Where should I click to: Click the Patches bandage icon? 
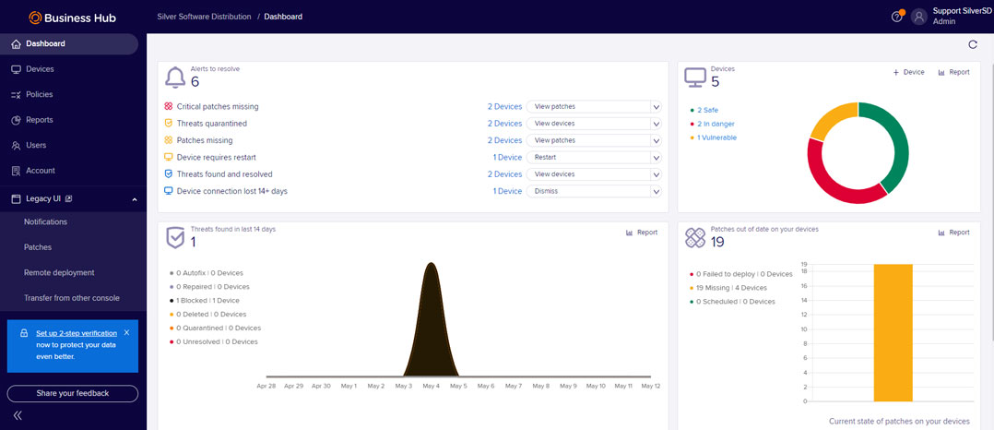[x=695, y=237]
